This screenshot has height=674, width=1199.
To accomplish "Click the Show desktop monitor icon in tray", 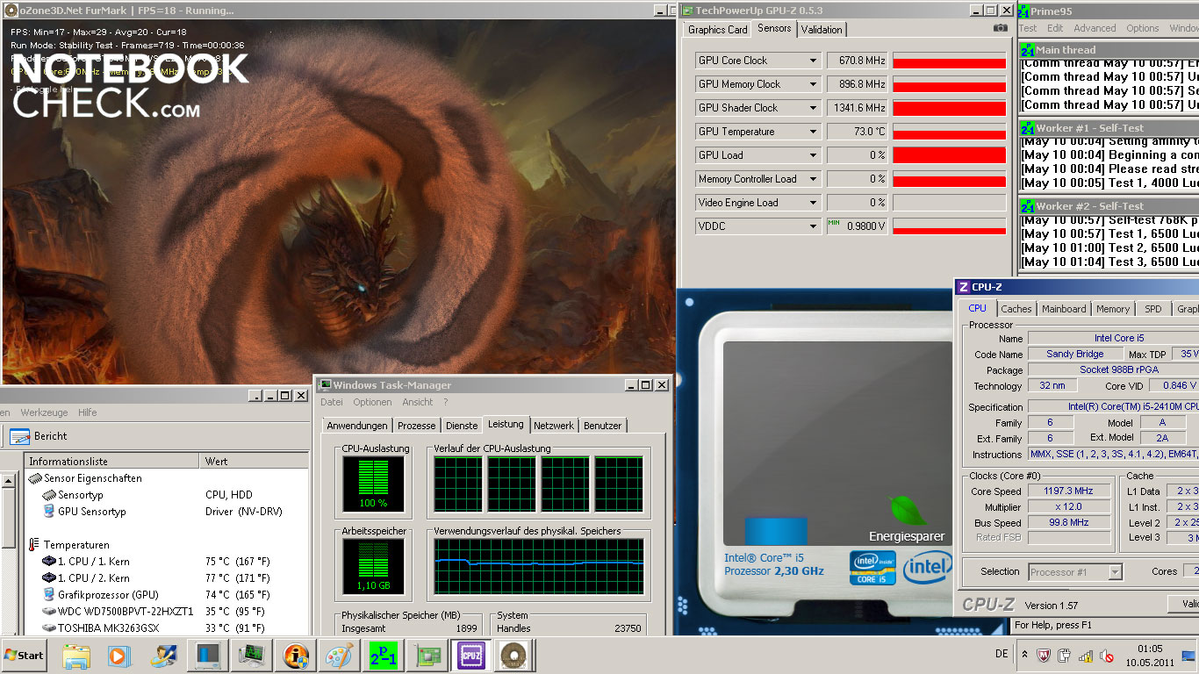I will point(1188,655).
